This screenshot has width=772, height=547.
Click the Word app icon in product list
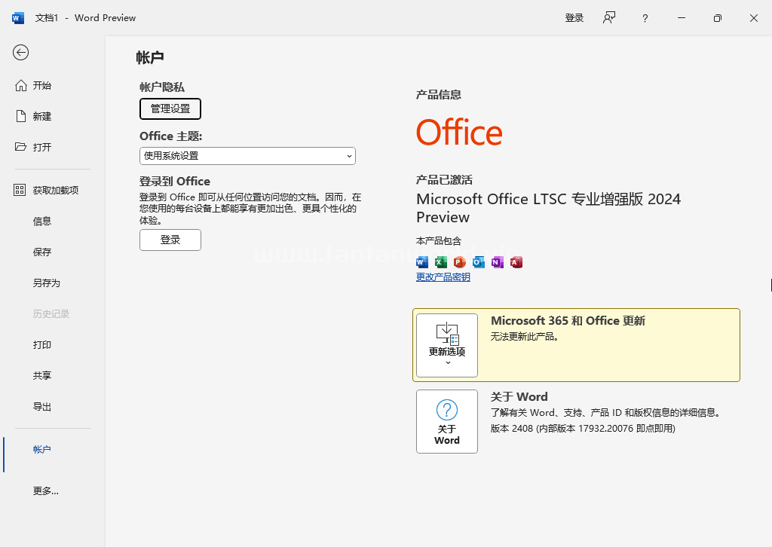click(x=422, y=262)
